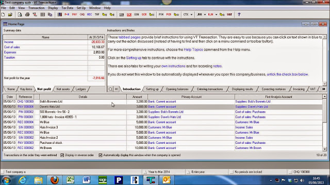Toggle Display in reverse order checkbox
The height and width of the screenshot is (185, 330).
click(62, 155)
